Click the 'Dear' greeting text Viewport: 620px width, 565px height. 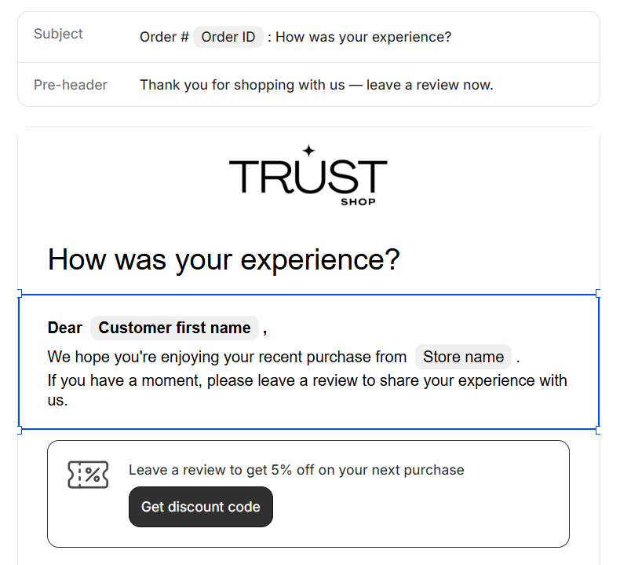coord(65,328)
